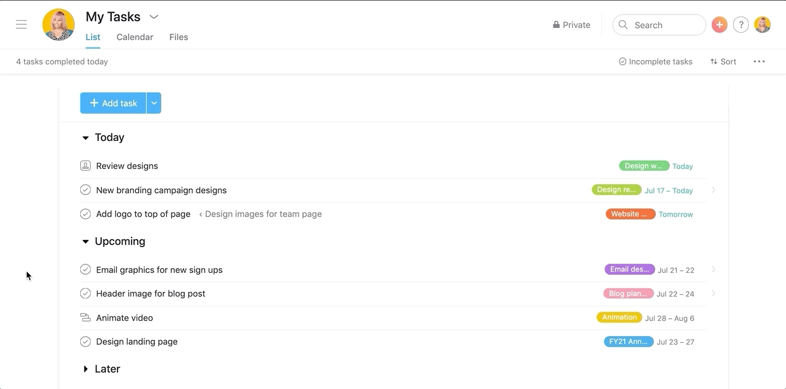The width and height of the screenshot is (786, 389).
Task: Click the orange quick add plus icon
Action: [719, 25]
